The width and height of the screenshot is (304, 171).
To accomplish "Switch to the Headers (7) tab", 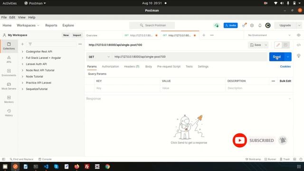I will [132, 66].
